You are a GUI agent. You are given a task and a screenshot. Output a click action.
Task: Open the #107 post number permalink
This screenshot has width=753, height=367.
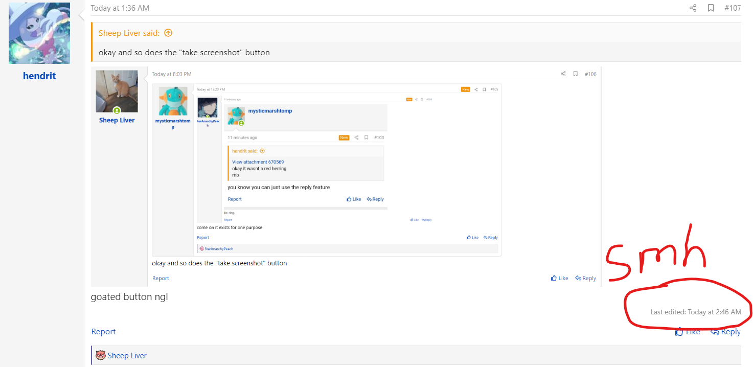coord(732,8)
